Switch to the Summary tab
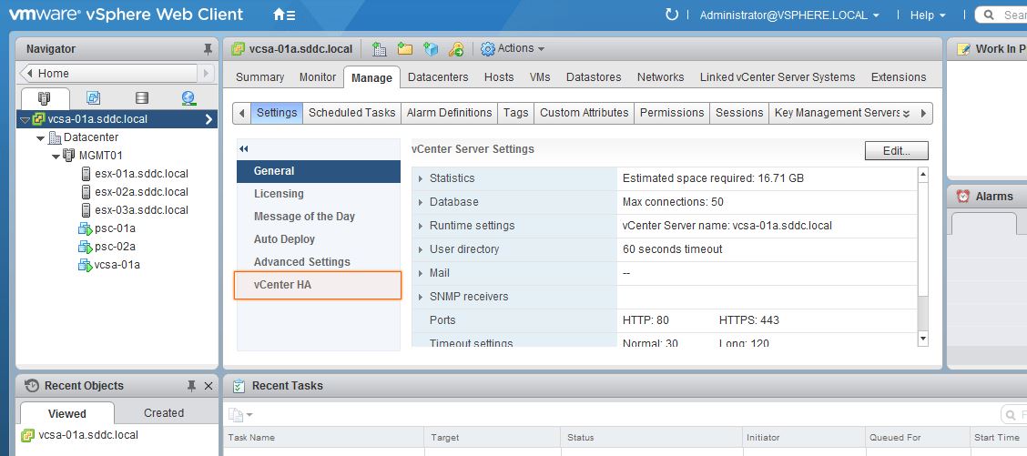This screenshot has height=456, width=1027. click(x=260, y=77)
